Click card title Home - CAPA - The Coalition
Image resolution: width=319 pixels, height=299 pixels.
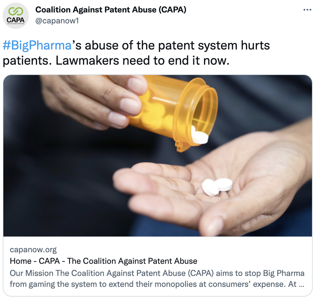(103, 261)
